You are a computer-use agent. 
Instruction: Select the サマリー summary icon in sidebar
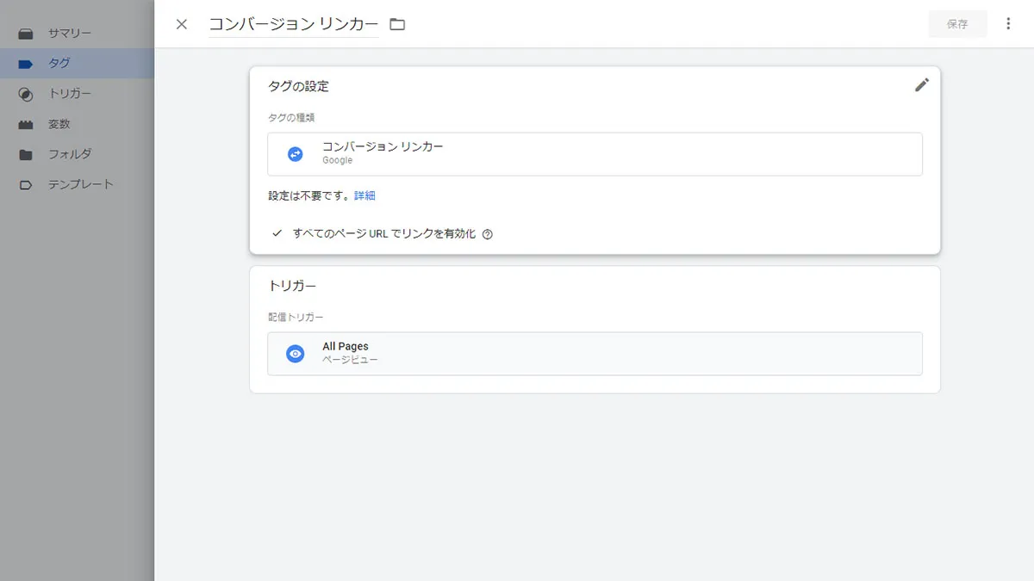click(x=24, y=33)
